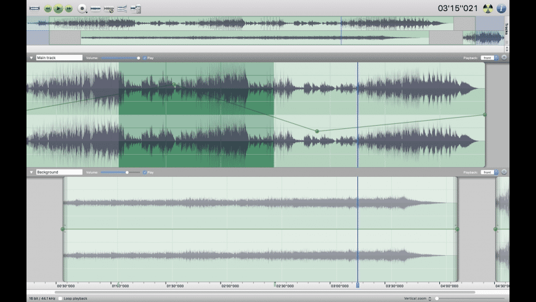
Task: Select Background envelope start point
Action: 63,229
